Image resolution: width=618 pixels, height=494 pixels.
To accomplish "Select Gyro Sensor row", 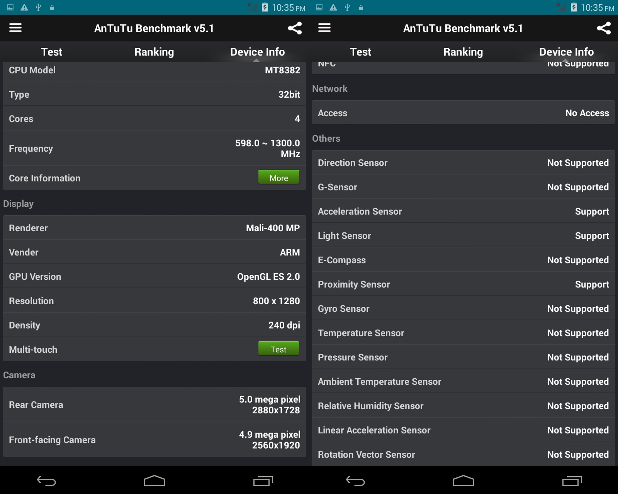I will [x=463, y=308].
